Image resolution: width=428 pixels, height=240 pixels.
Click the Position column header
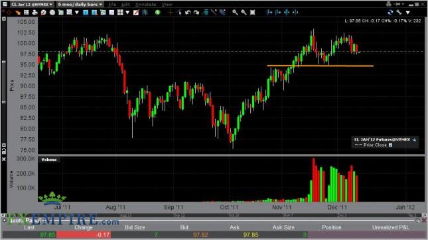332,227
